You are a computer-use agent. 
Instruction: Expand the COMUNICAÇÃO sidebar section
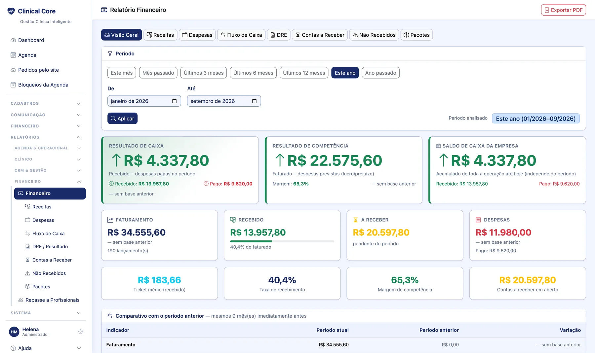pos(46,115)
